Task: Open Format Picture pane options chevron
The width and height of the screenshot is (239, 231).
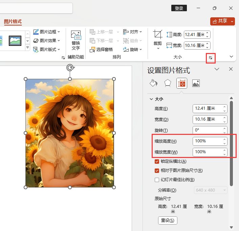Action: coord(217,69)
